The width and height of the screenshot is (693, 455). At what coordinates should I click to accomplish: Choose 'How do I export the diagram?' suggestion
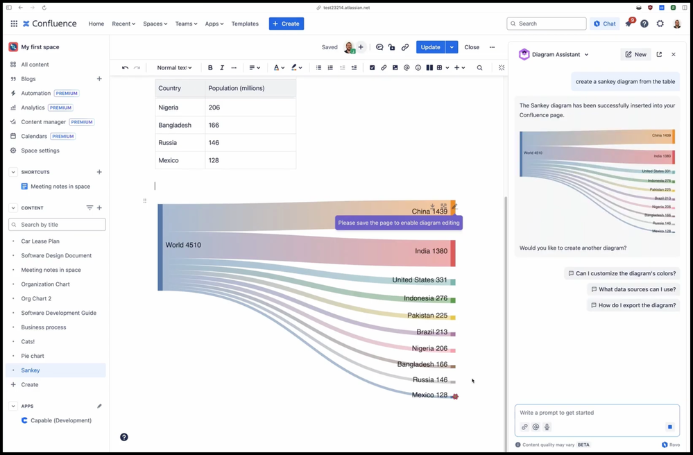pyautogui.click(x=633, y=305)
